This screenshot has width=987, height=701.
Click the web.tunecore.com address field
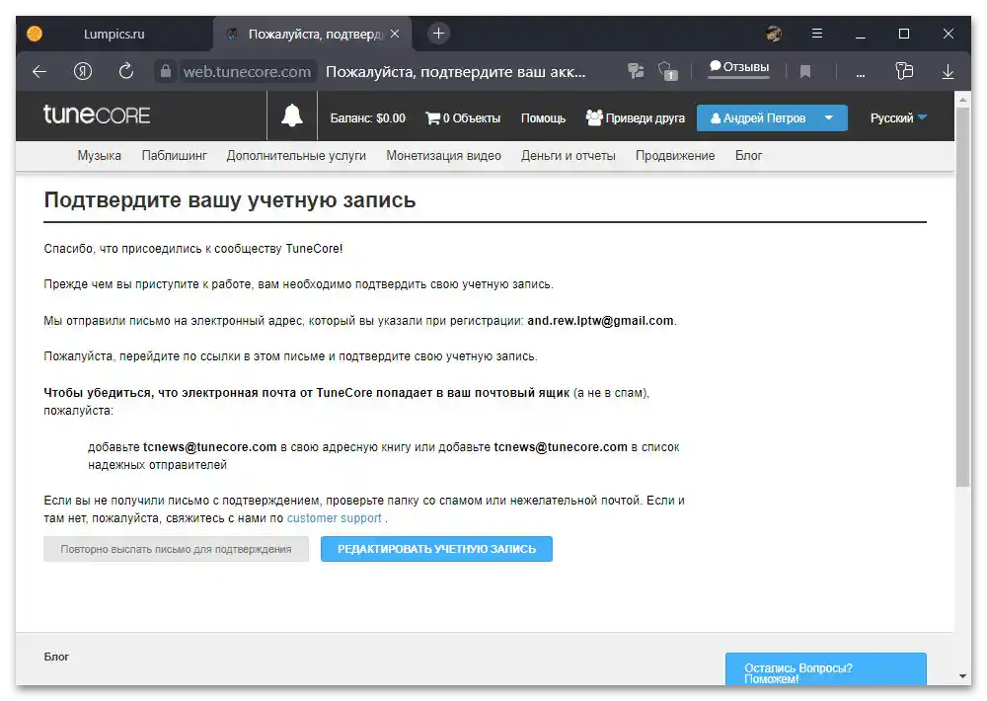pos(247,72)
